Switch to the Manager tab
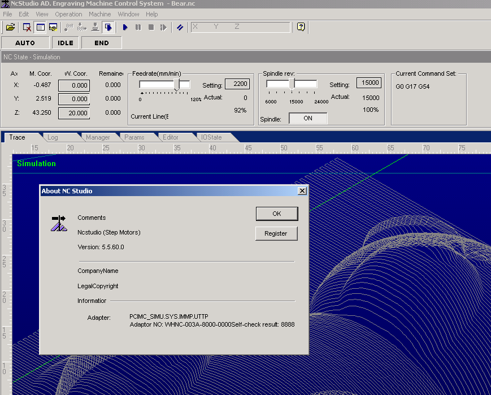491x395 pixels. 98,137
